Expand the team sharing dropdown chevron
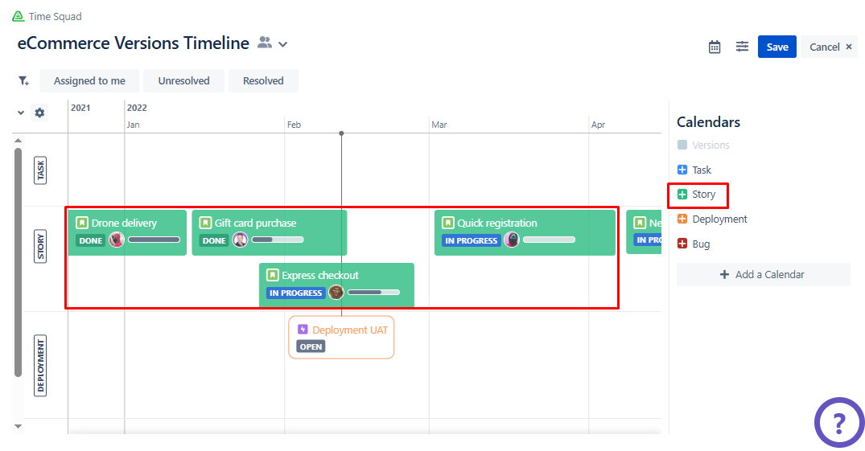 [x=282, y=44]
